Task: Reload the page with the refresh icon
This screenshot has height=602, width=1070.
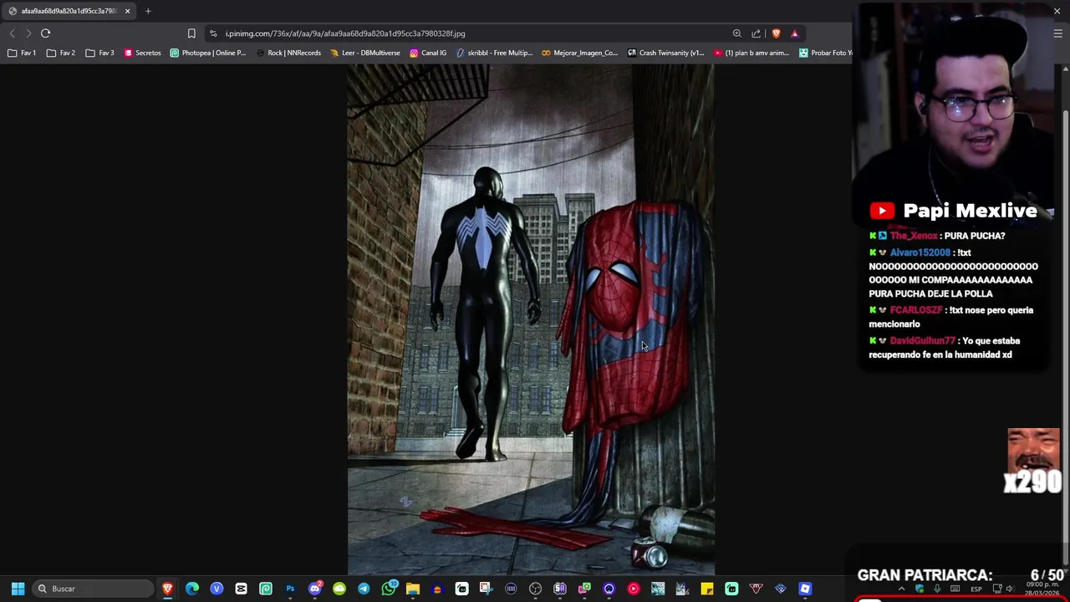Action: pos(45,33)
